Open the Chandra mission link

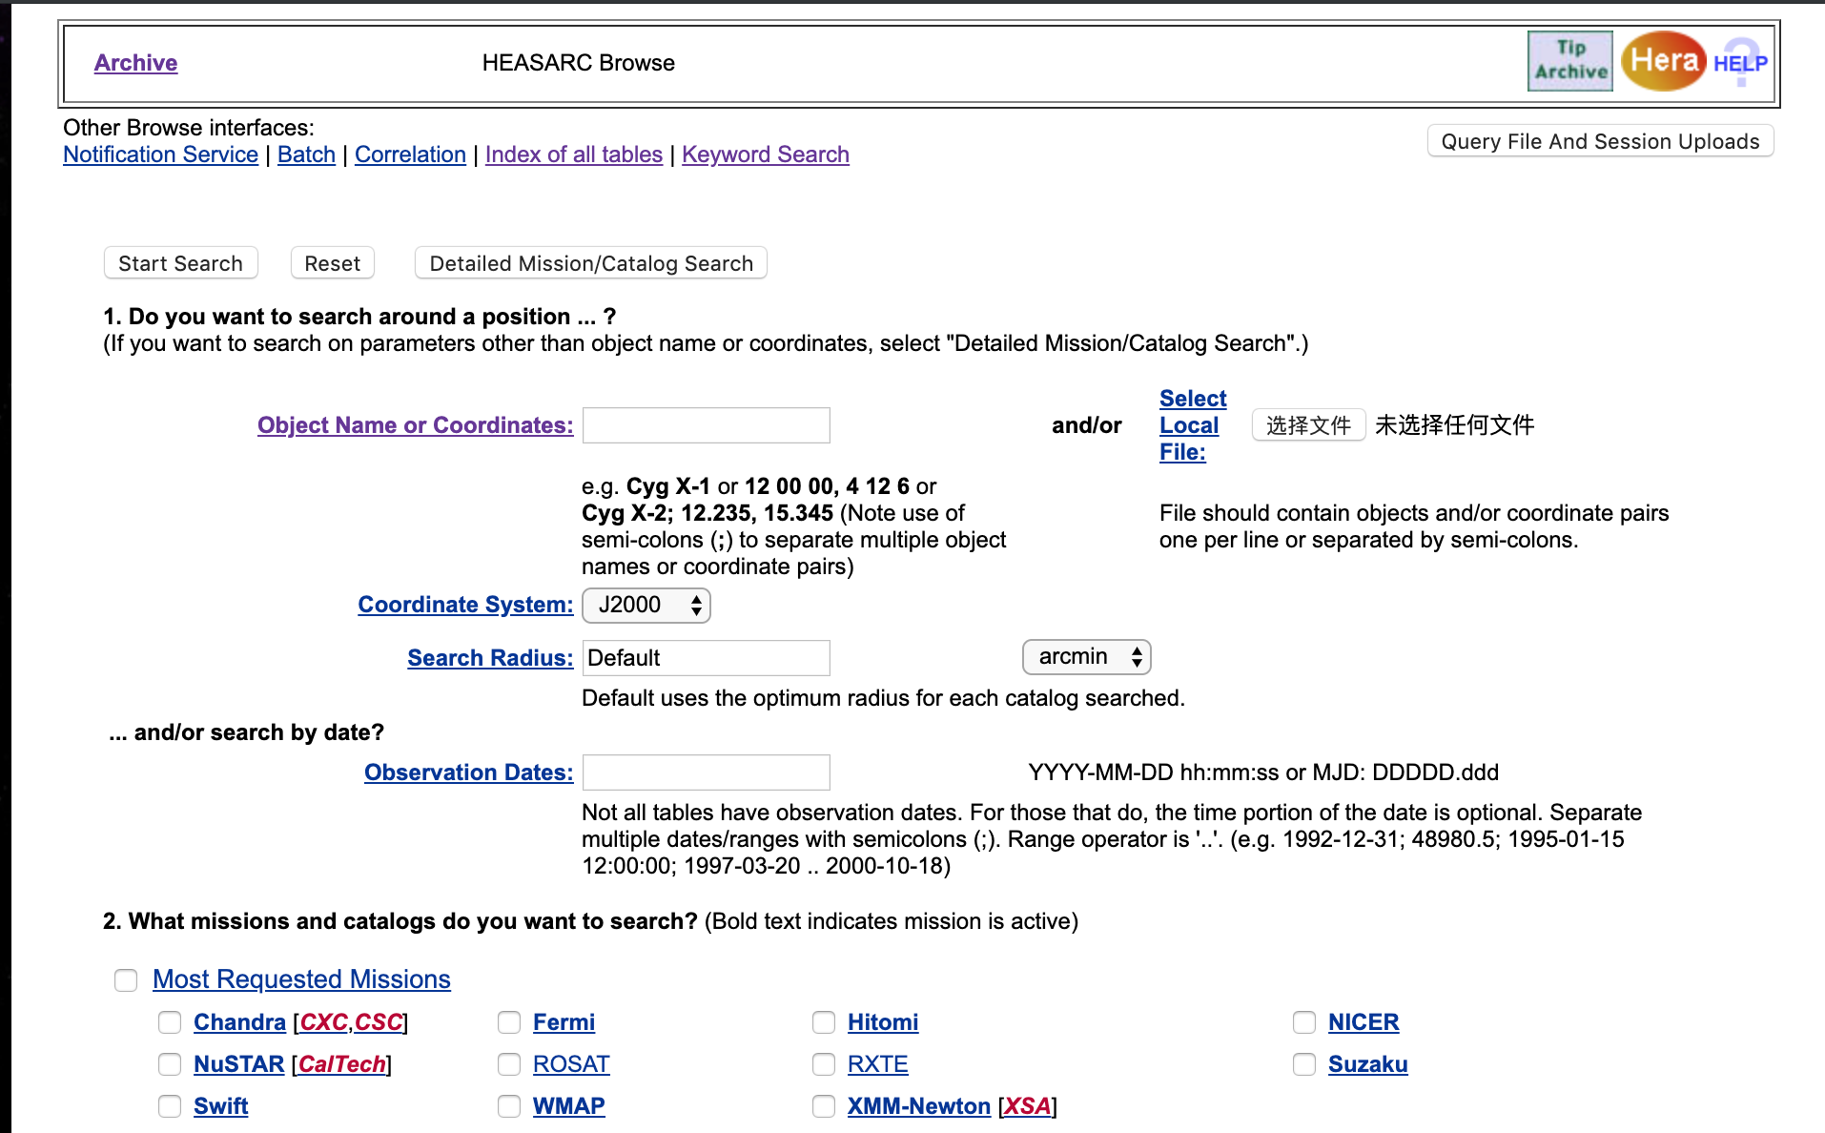(239, 1022)
